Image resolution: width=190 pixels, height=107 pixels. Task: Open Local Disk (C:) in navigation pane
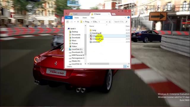coord(77,49)
